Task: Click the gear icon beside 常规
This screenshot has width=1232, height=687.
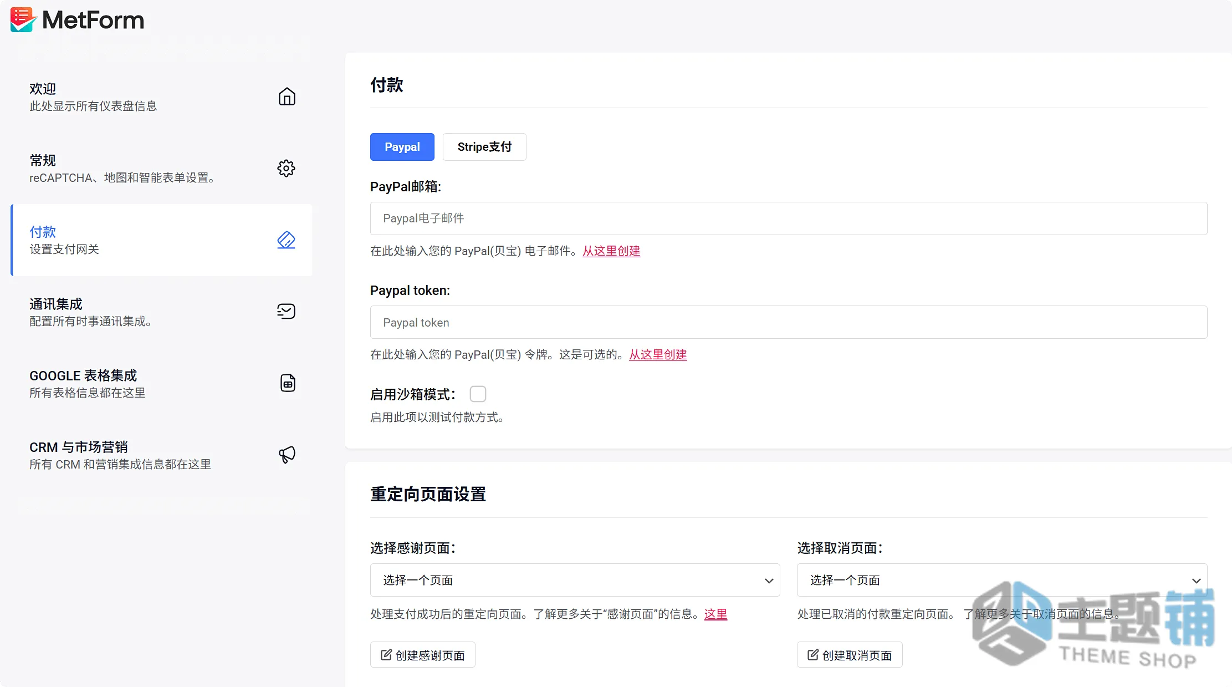Action: pos(287,168)
